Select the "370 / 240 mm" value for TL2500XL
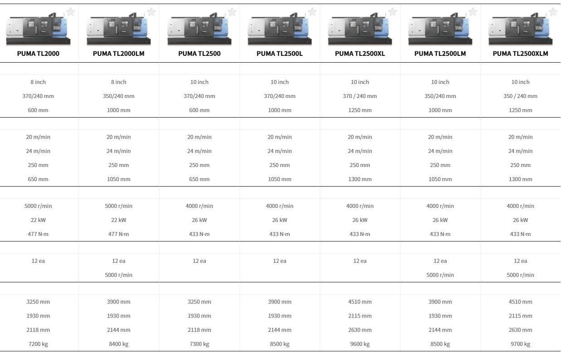 click(360, 96)
